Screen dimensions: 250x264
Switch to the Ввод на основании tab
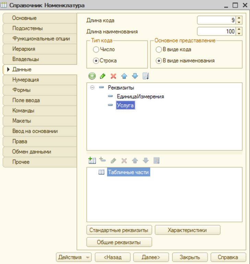40,131
